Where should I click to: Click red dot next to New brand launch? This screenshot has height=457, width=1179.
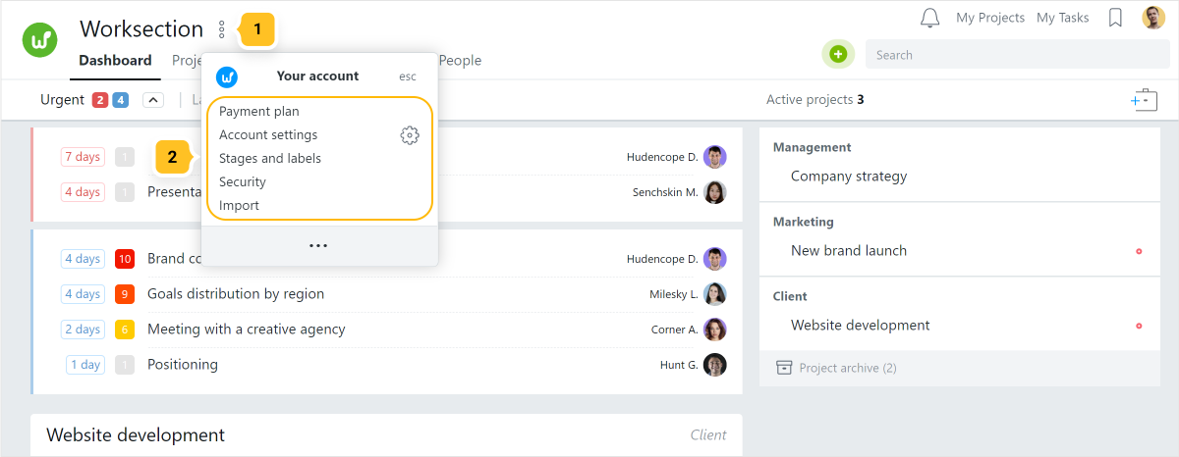pyautogui.click(x=1139, y=251)
